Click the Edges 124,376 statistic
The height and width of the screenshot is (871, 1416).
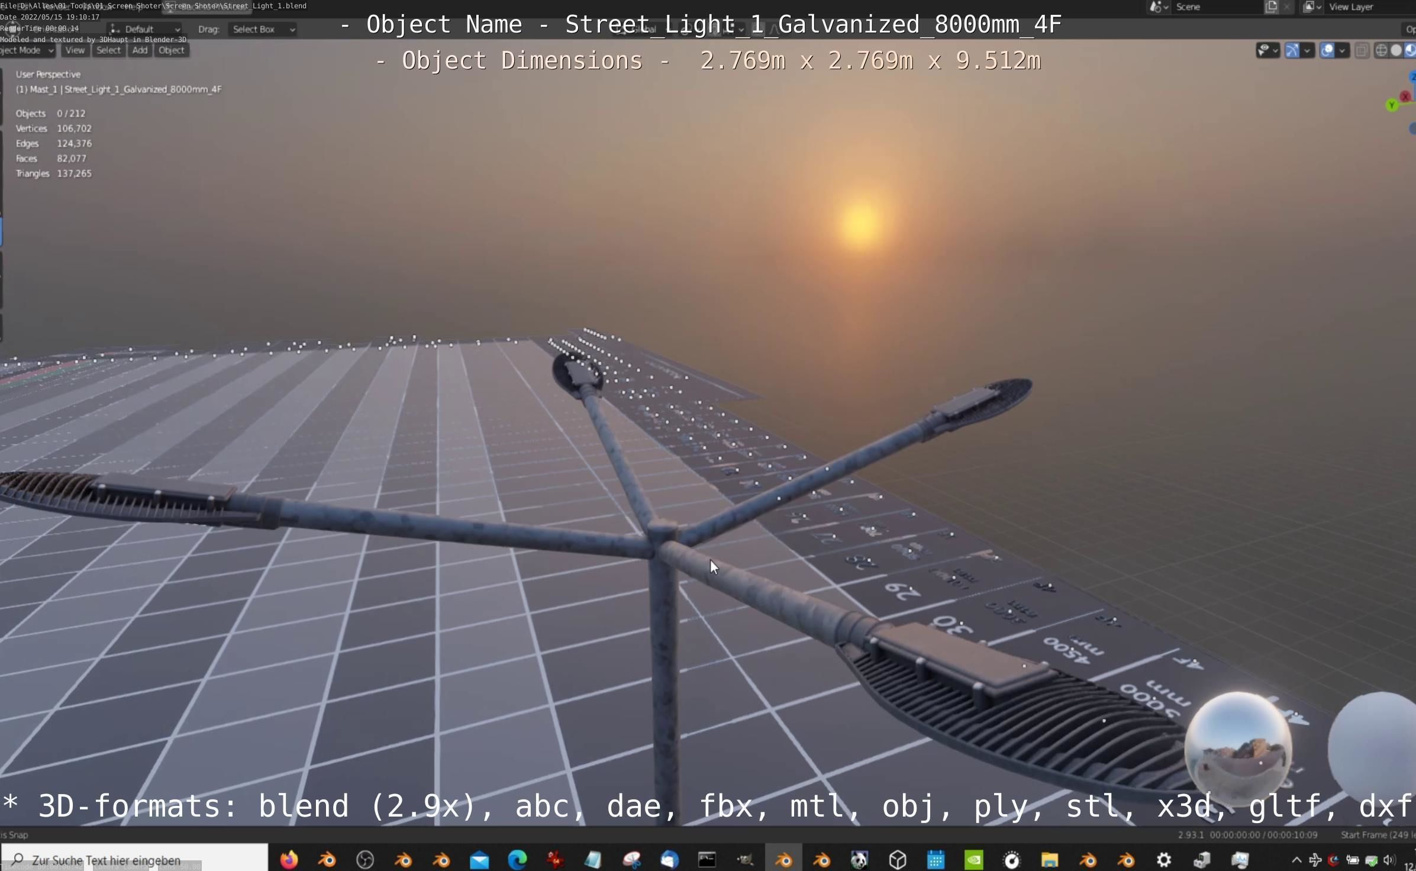pos(54,143)
